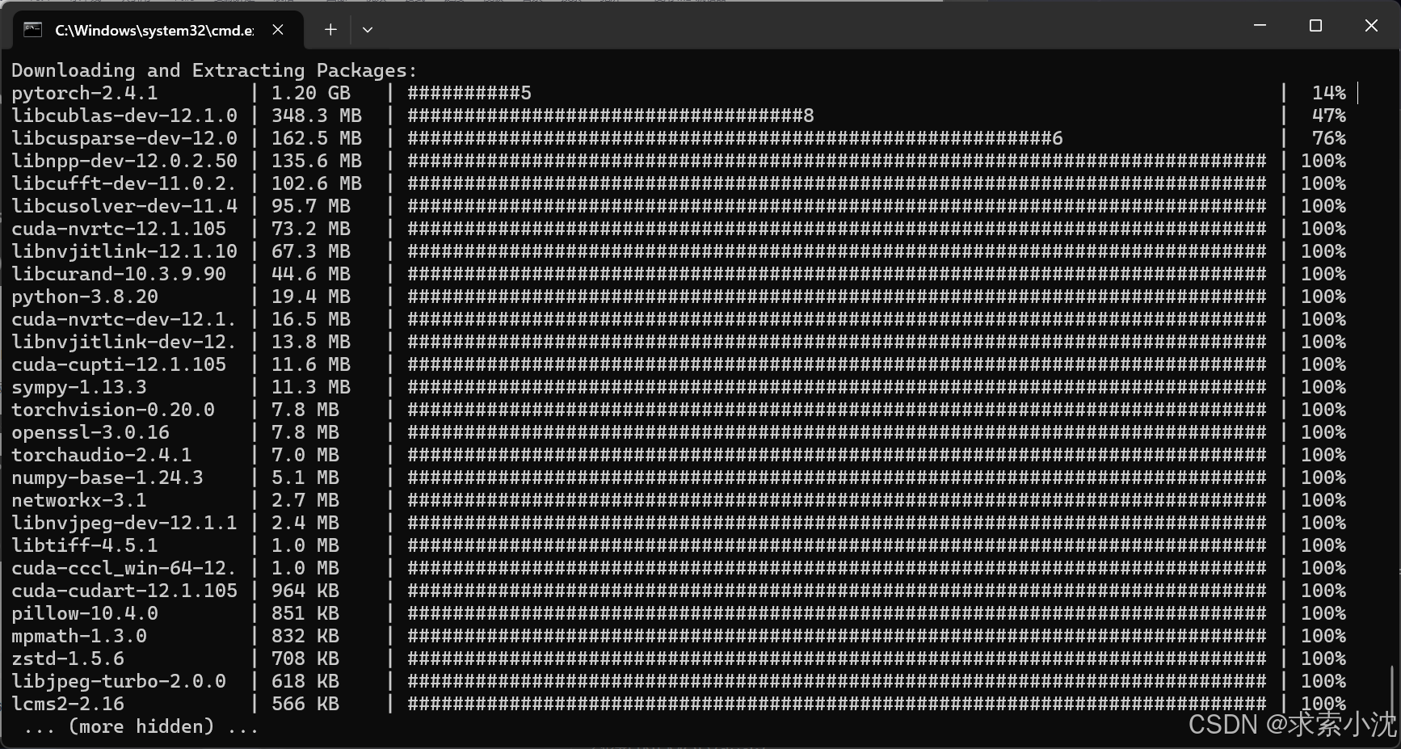Minimize the terminal window
Screen dimensions: 1401x749
tap(1260, 26)
